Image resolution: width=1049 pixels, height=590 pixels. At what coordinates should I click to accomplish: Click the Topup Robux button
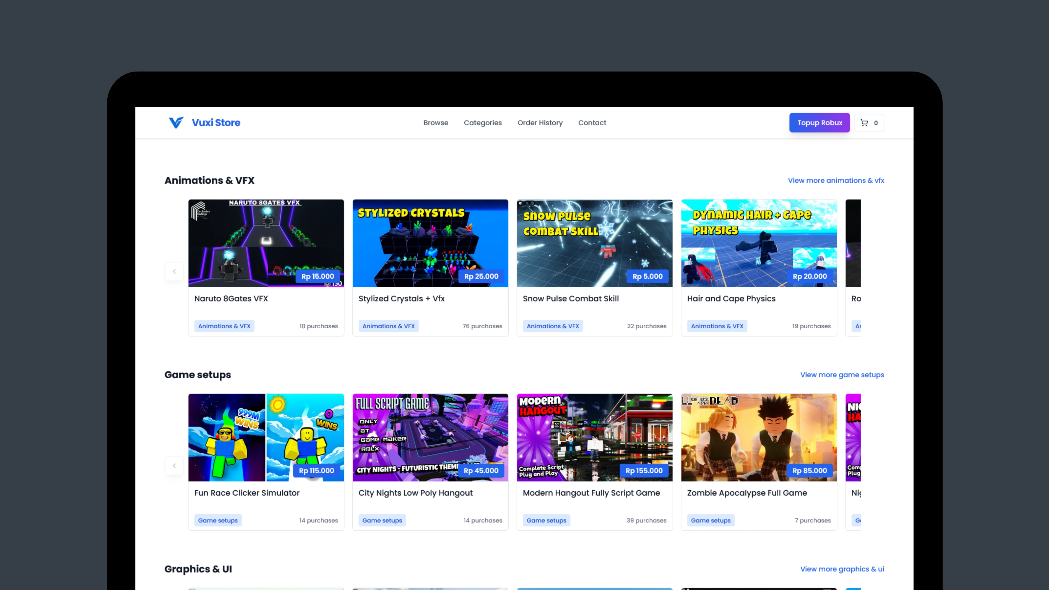click(x=819, y=123)
